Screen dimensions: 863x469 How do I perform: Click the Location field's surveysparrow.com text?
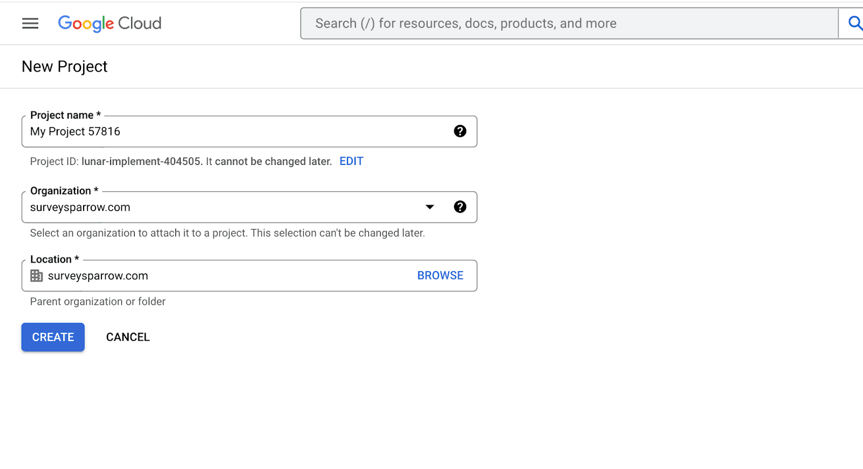(x=98, y=276)
